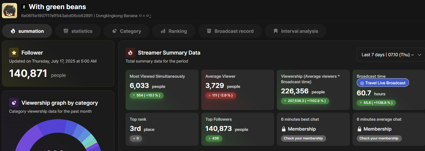Click the streamer avatar thumbnail
The image size is (425, 151).
coord(9,10)
